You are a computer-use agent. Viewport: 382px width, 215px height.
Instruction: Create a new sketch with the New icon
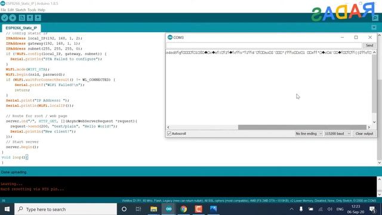click(21, 18)
